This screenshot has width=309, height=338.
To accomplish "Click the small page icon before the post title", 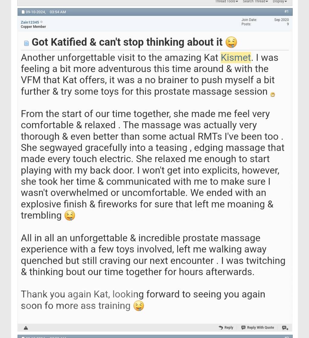I will tap(27, 43).
